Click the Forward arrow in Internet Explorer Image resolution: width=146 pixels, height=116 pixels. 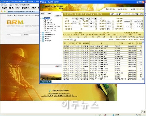[5, 5]
